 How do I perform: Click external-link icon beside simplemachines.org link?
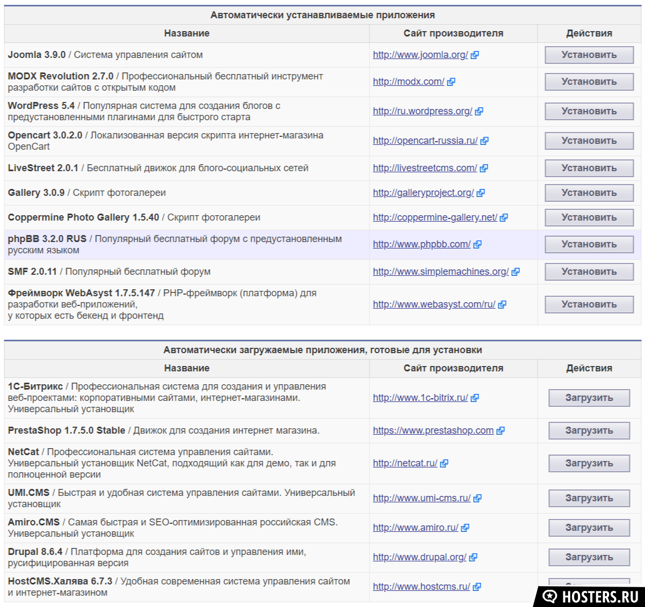[x=516, y=272]
